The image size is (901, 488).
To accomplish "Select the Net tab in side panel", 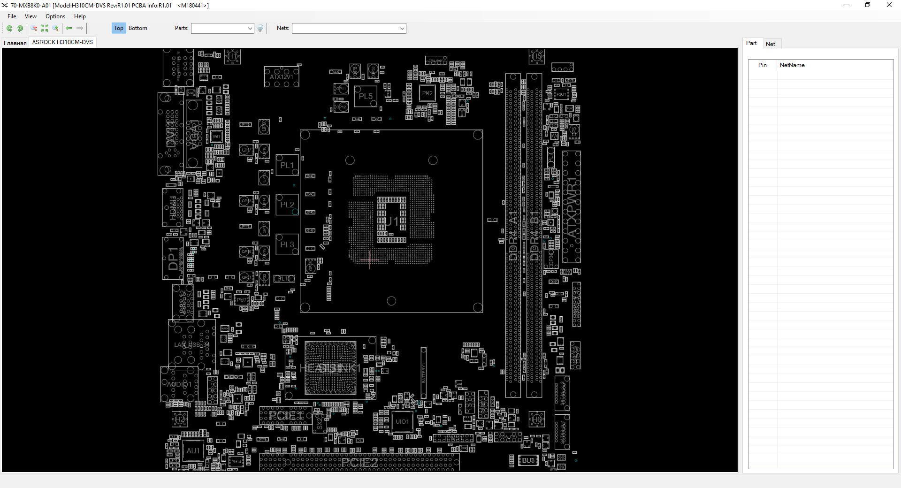I will [x=770, y=44].
